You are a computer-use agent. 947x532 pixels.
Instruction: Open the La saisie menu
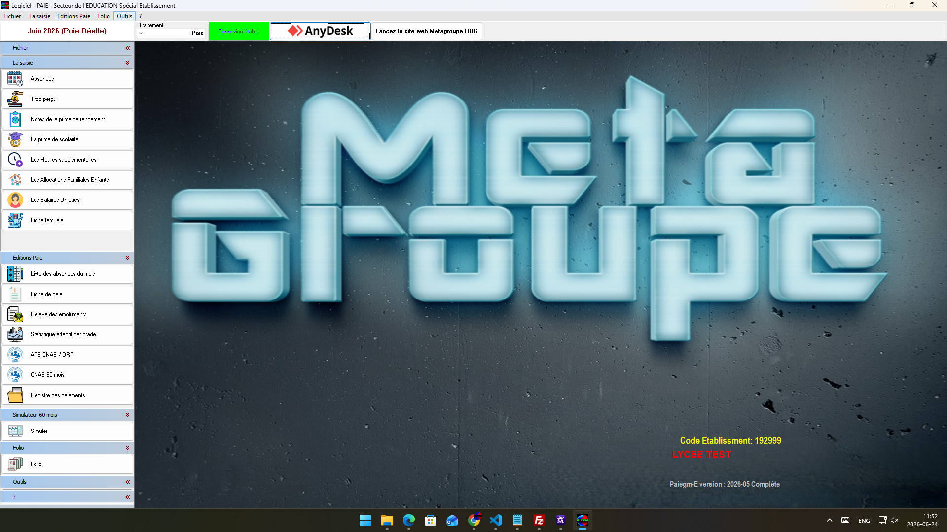[39, 16]
